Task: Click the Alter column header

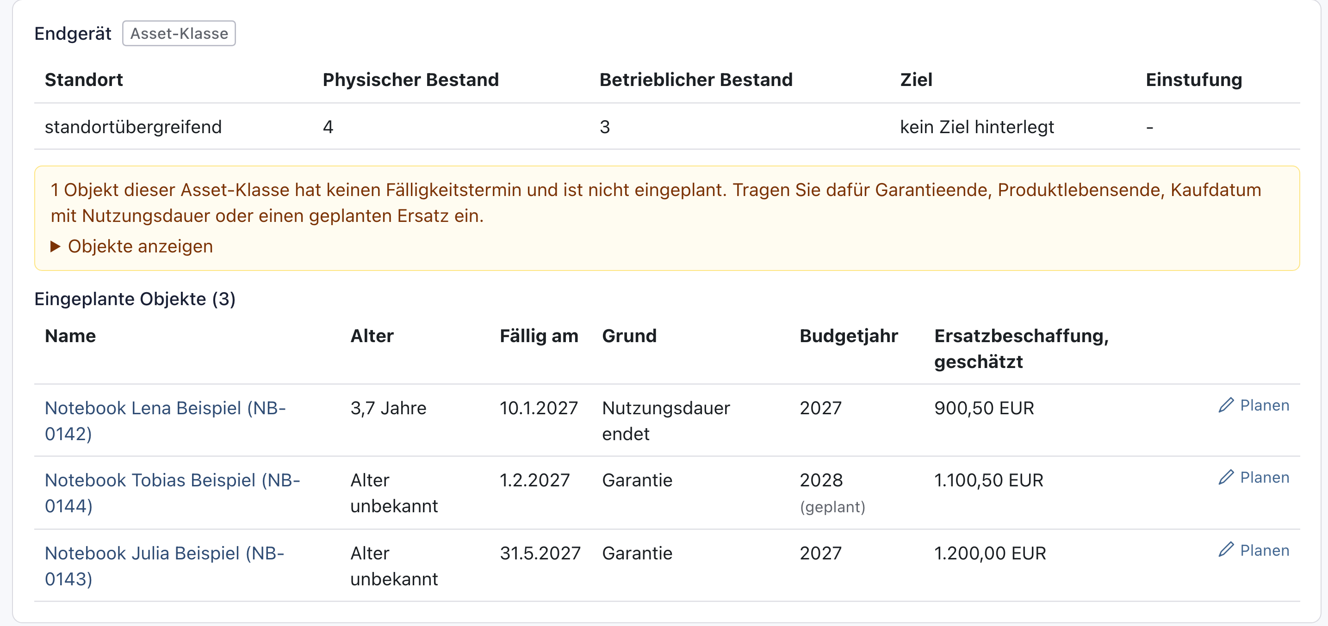Action: coord(372,336)
